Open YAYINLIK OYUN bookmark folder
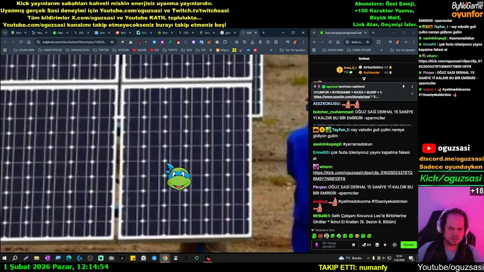The image size is (484, 272). 78,50
